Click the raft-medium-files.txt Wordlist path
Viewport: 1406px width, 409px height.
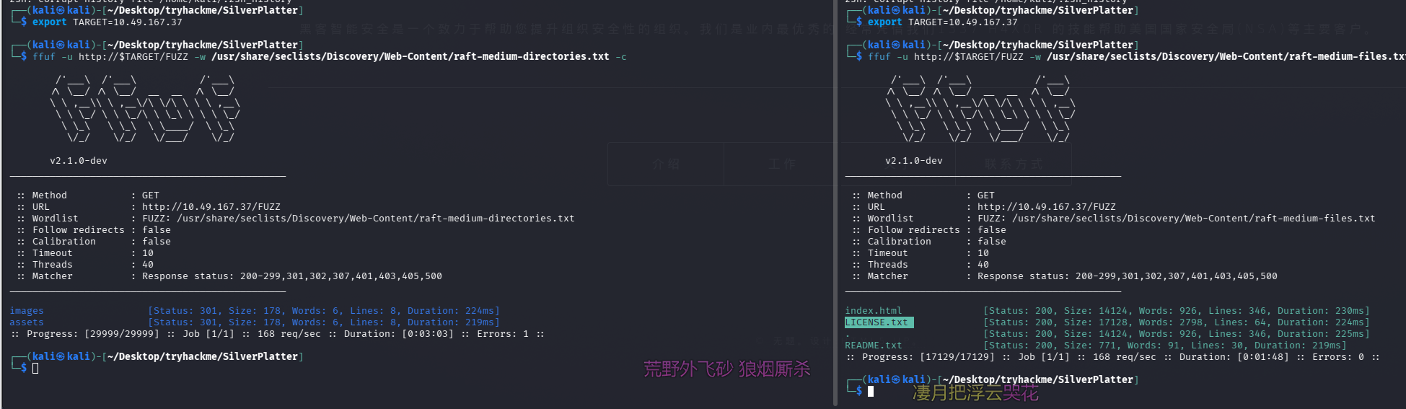point(1193,219)
